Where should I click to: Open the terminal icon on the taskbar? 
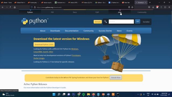pos(118,94)
